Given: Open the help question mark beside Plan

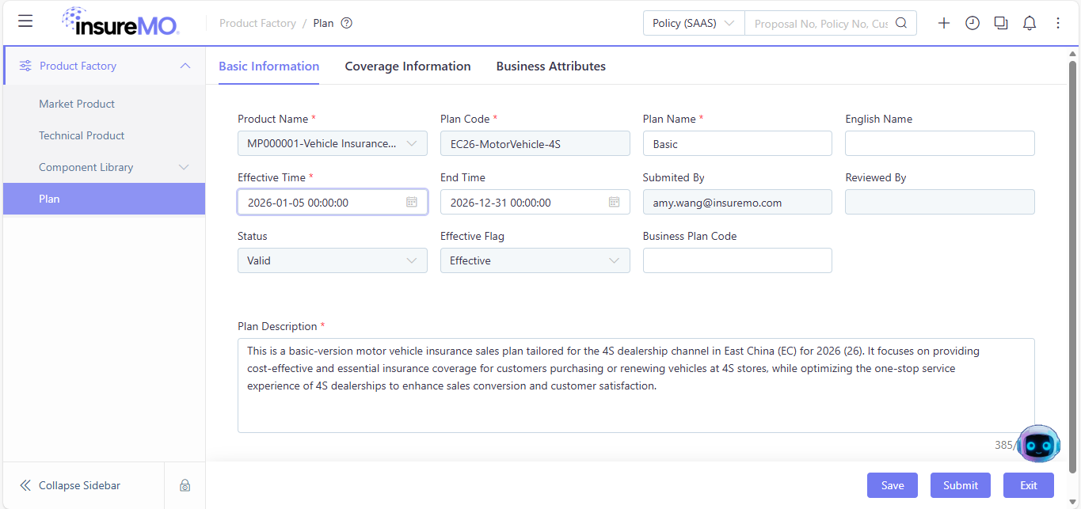Looking at the screenshot, I should [x=346, y=23].
